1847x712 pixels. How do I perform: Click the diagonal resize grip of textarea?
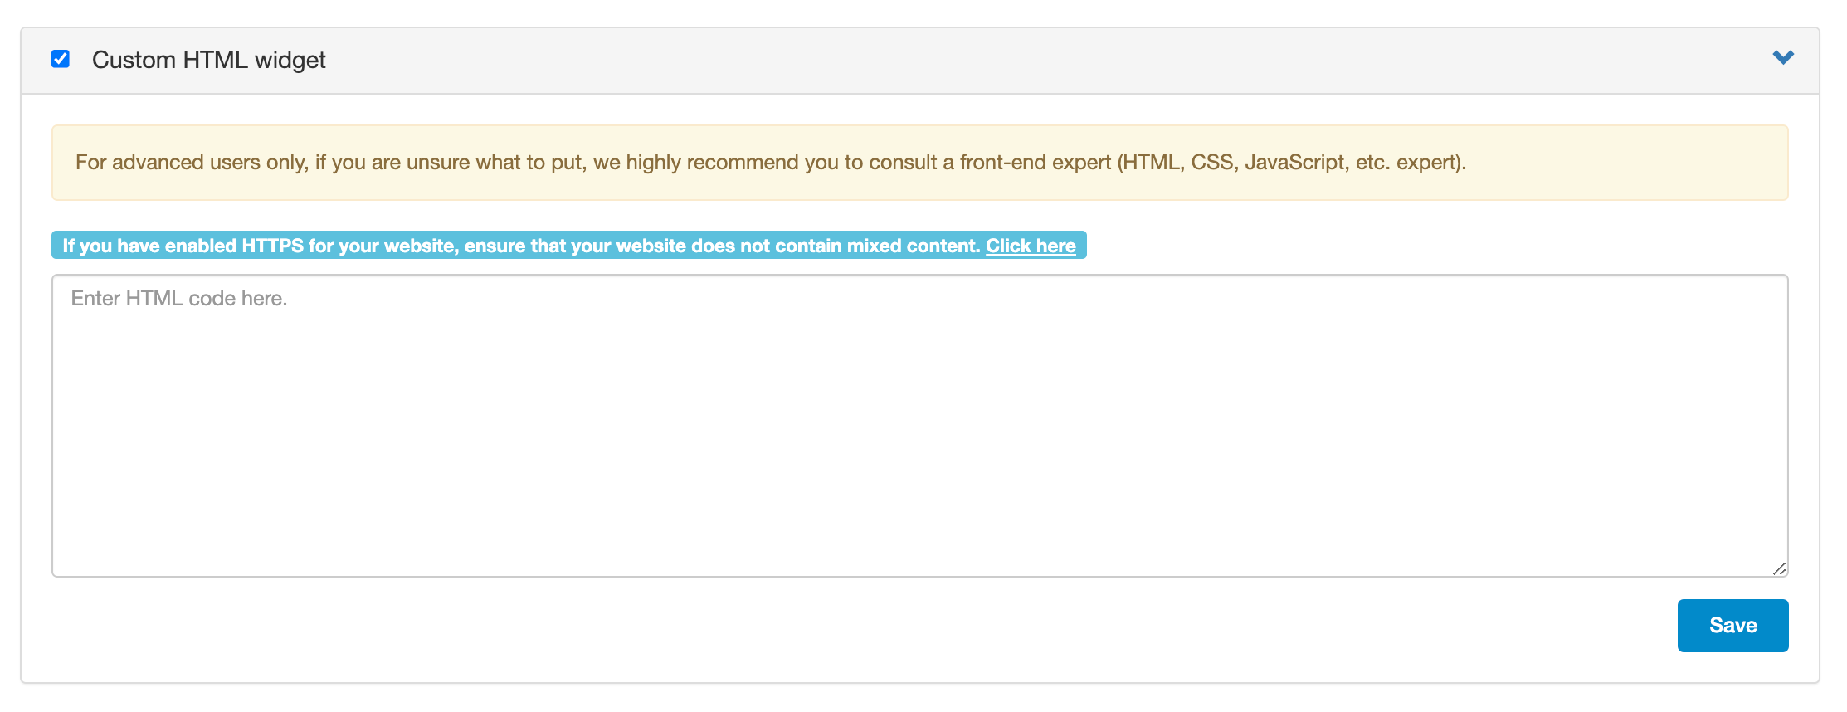(x=1779, y=568)
